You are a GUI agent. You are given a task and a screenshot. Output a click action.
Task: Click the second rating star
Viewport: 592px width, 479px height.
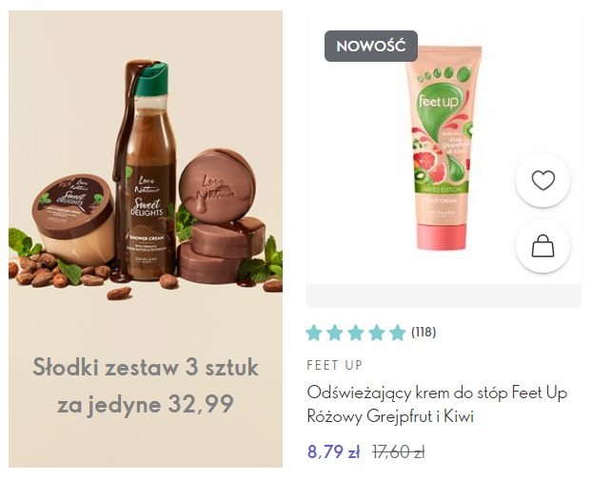(x=335, y=334)
